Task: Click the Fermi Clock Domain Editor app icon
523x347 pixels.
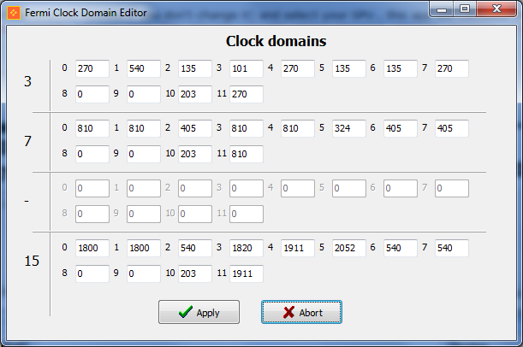Action: coord(14,13)
